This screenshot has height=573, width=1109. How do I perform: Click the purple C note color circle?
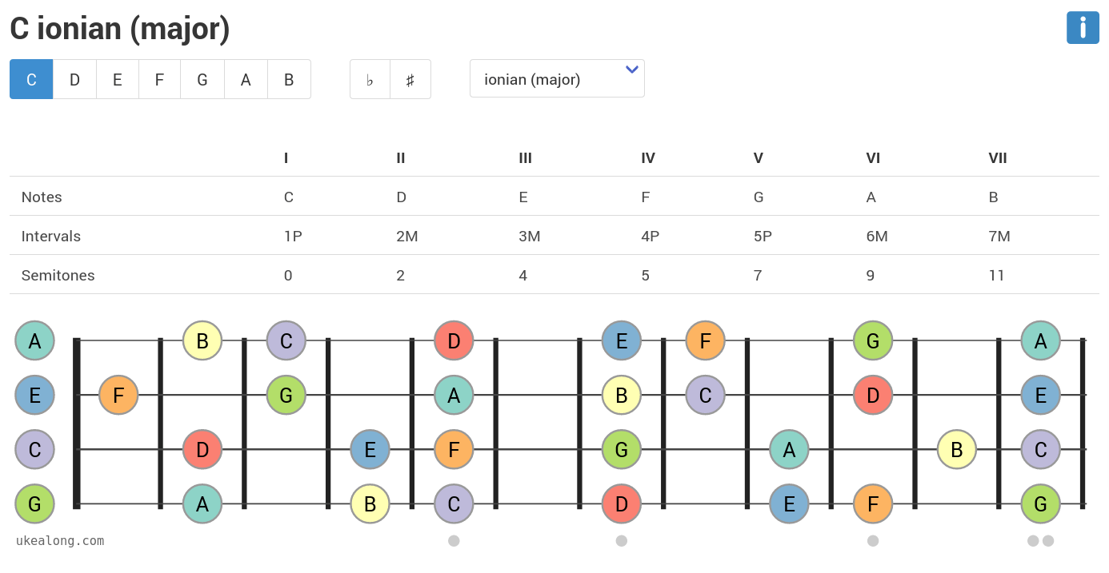(34, 450)
